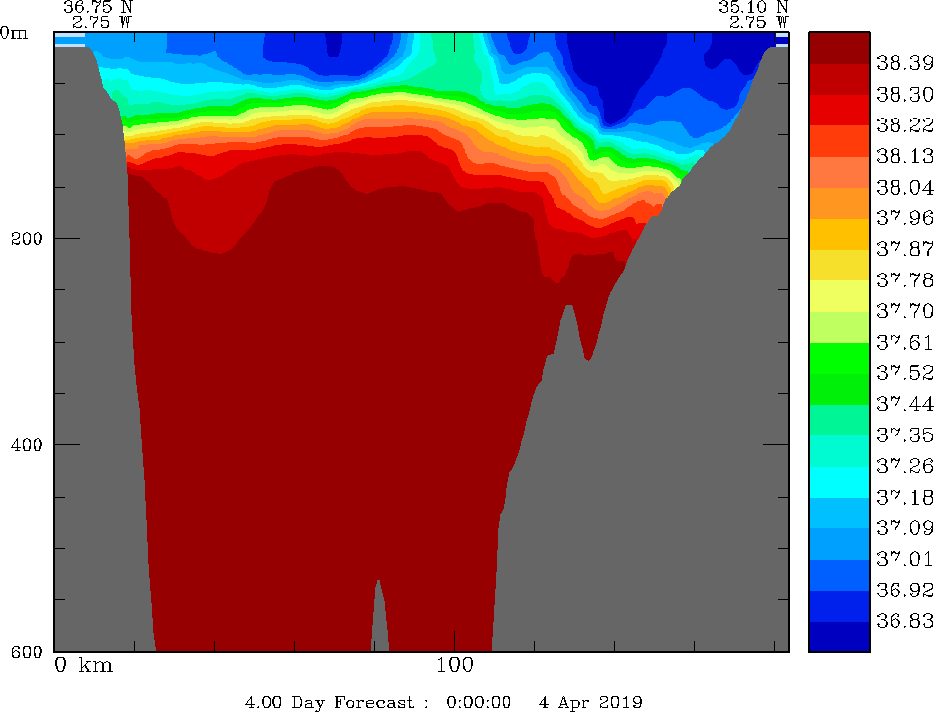Screen dimensions: 934x712
Task: Click the 400 depth axis label
Action: click(27, 444)
